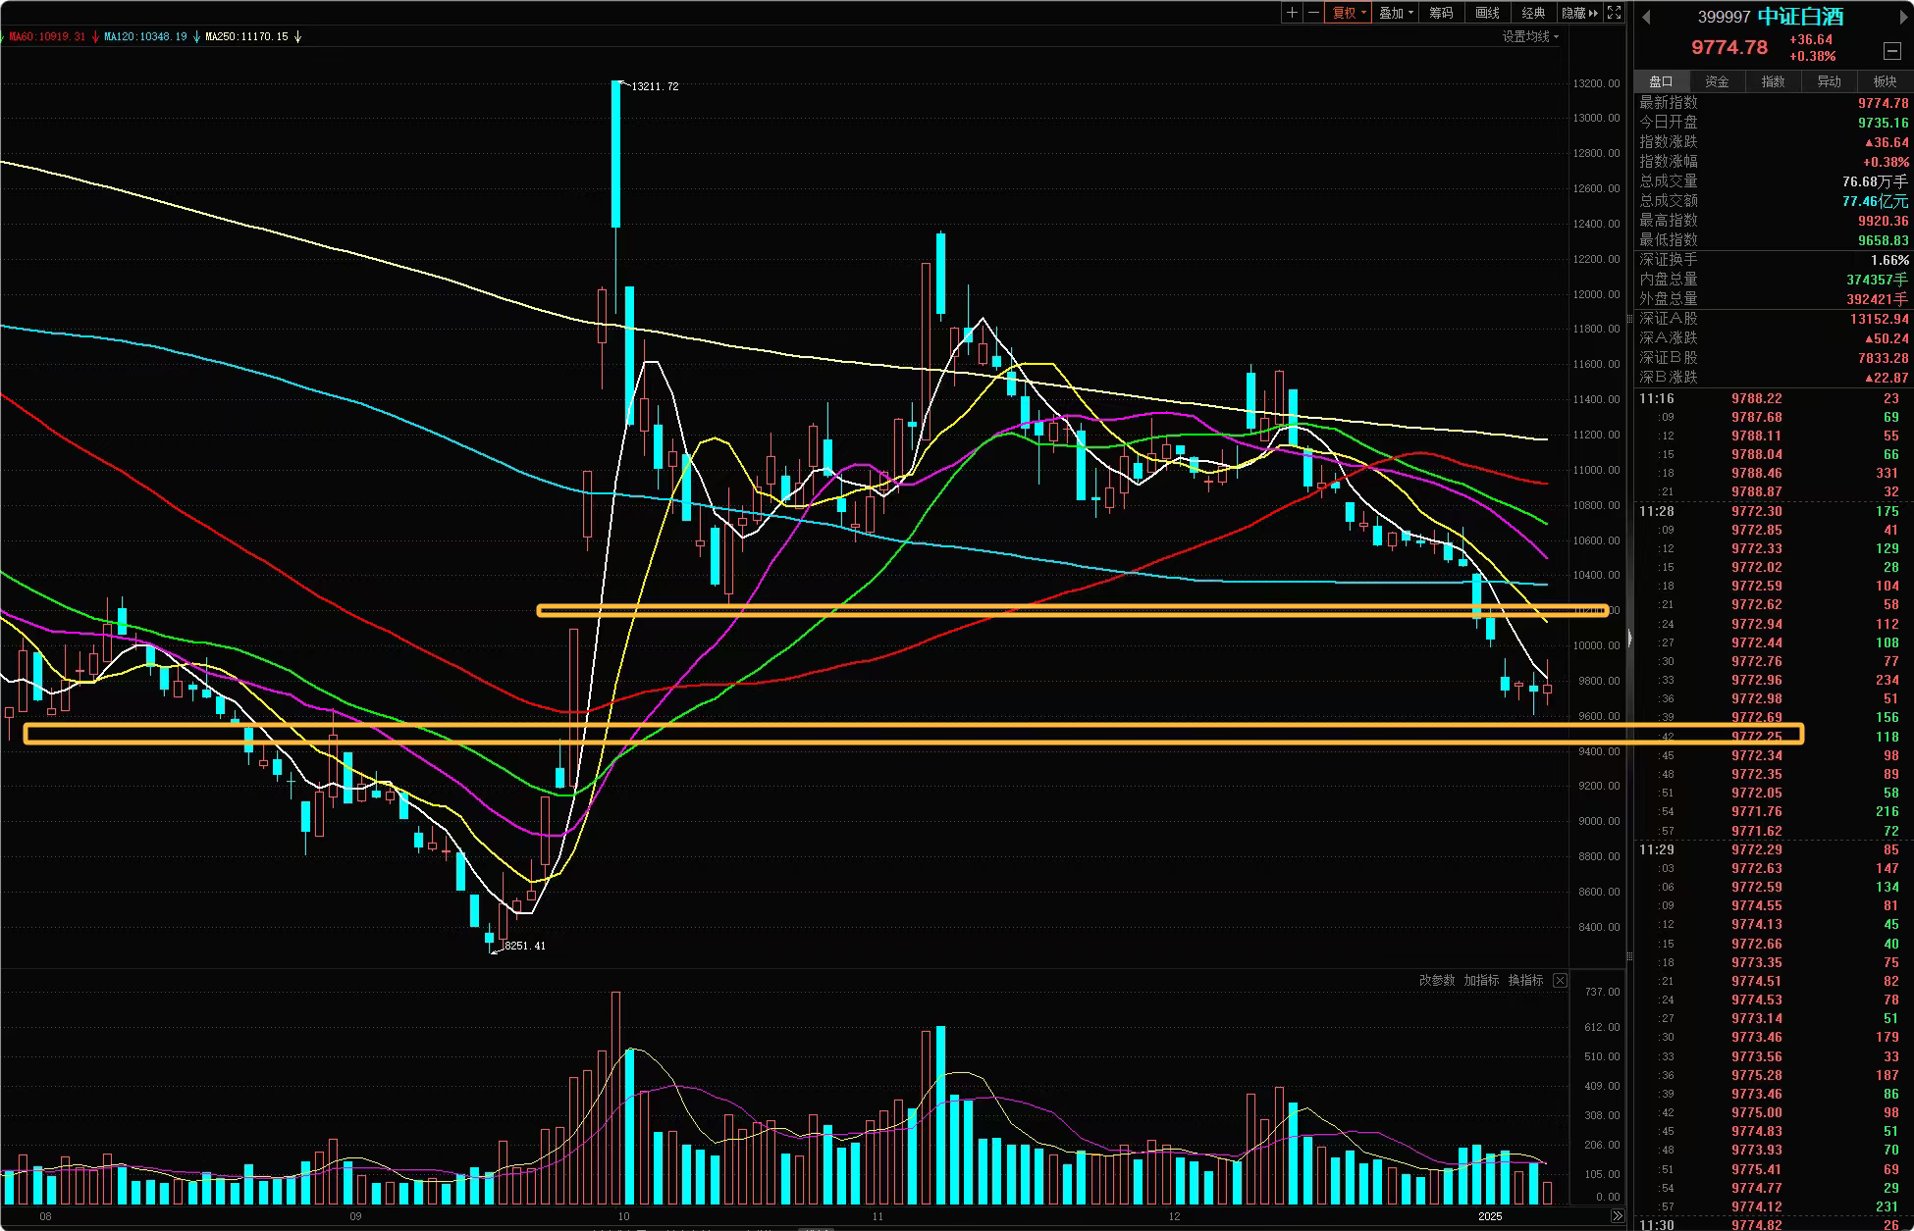
Task: Click the MA250 down-arrow indicator
Action: pos(297,36)
